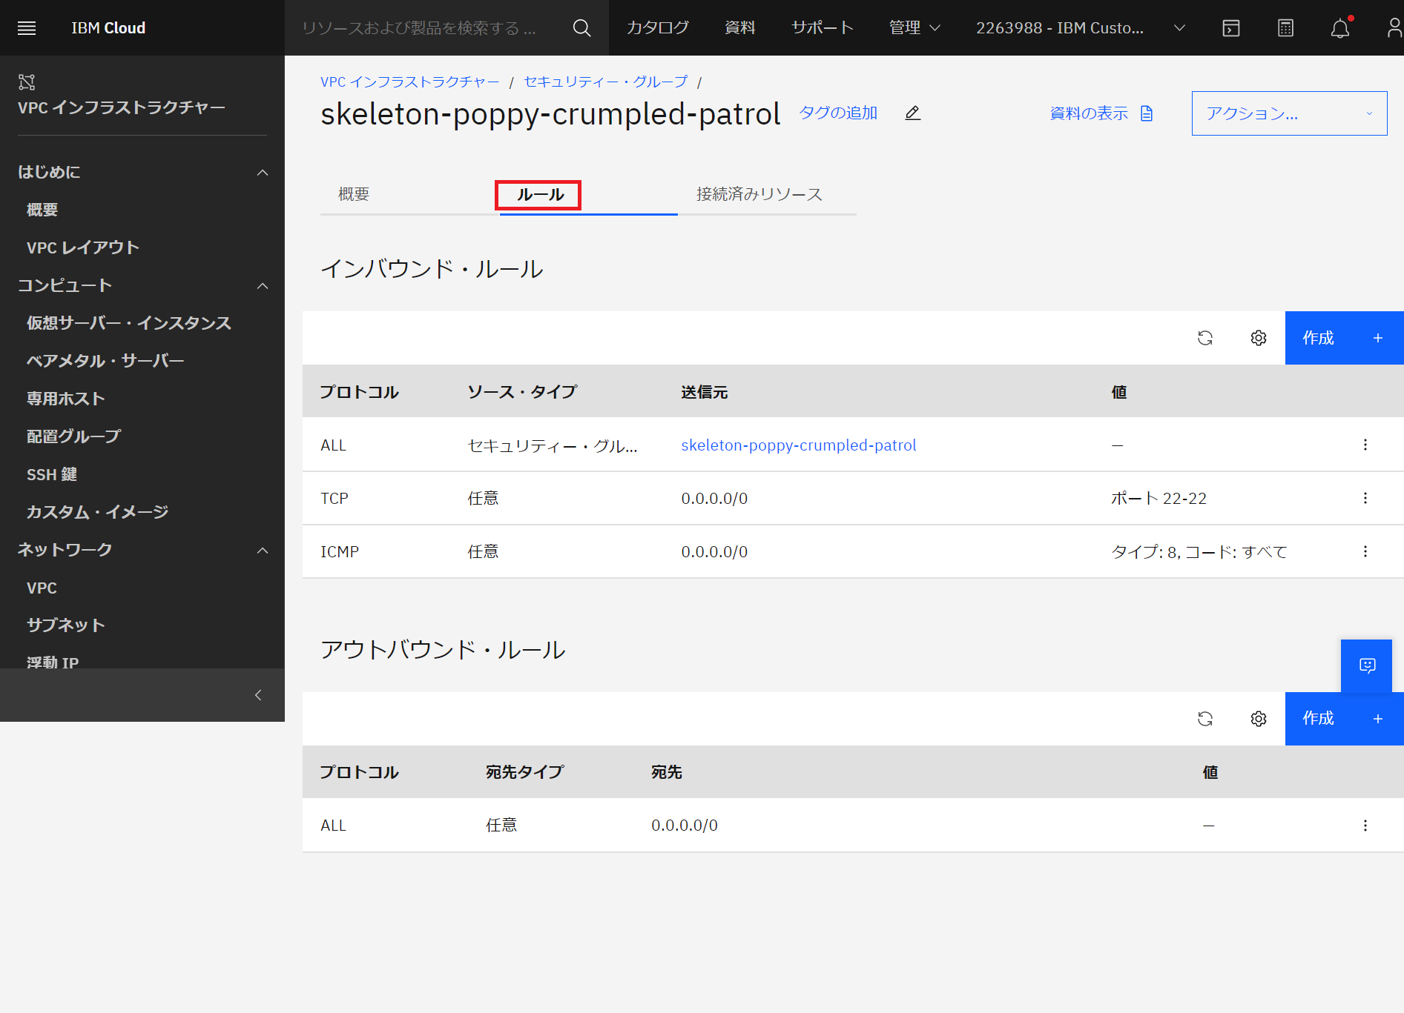Viewport: 1404px width, 1013px height.
Task: Open overflow menu for the TCP rule
Action: click(1365, 498)
